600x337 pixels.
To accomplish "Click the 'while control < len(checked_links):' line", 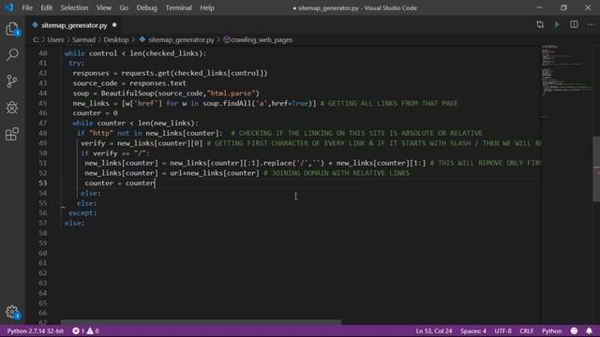I will pyautogui.click(x=135, y=53).
